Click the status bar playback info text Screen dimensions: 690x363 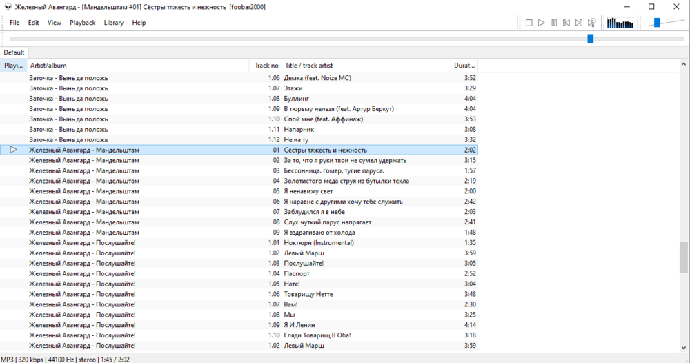point(65,359)
